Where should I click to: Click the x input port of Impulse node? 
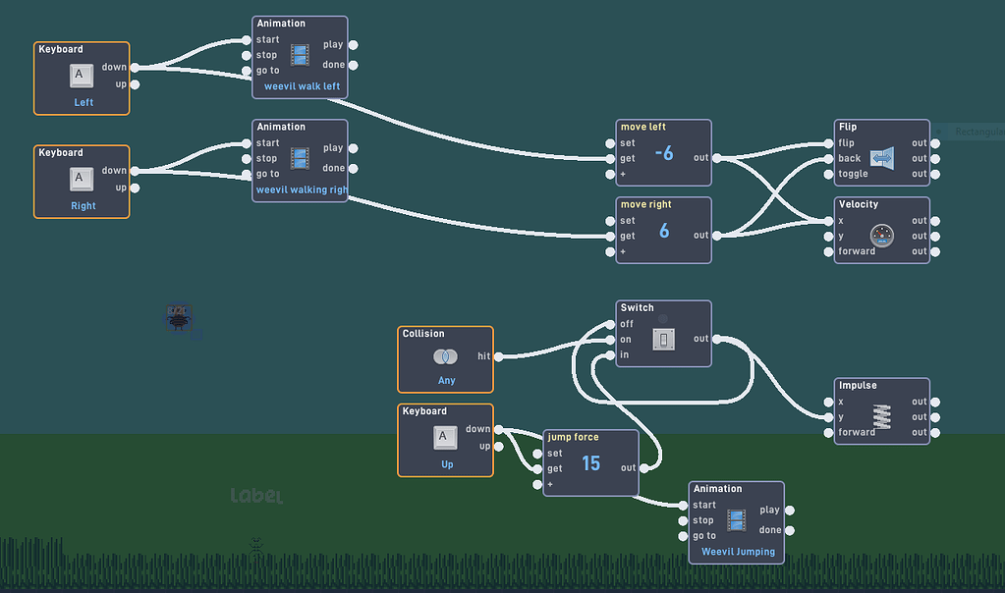tap(828, 403)
